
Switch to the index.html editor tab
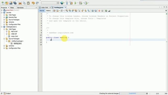45,8
